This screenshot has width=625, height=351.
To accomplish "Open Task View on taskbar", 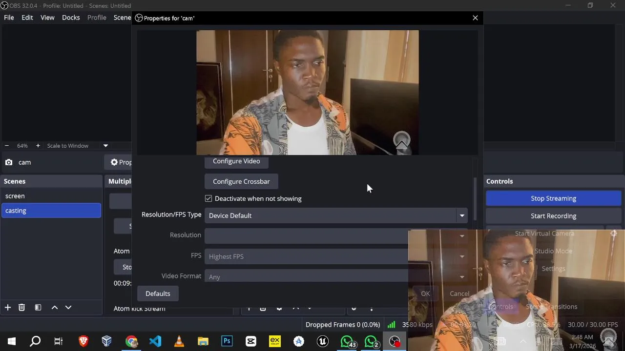I will pyautogui.click(x=59, y=341).
